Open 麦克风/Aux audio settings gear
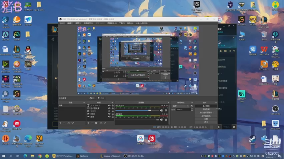Screen dimensions: 284x159 pyautogui.click(x=166, y=110)
